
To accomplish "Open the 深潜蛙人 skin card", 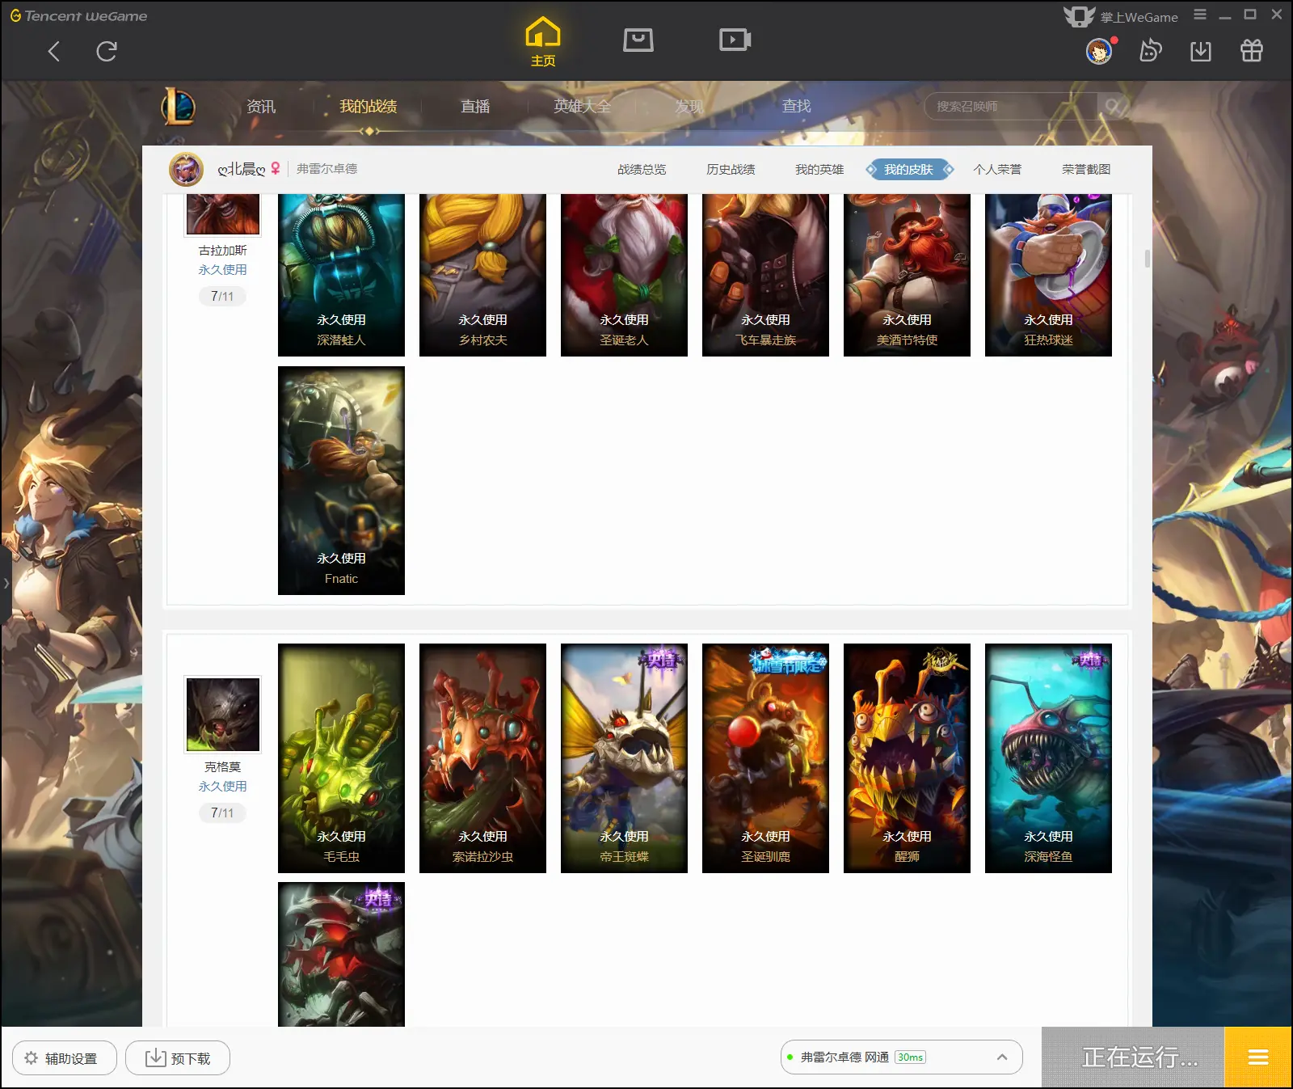I will click(x=341, y=275).
